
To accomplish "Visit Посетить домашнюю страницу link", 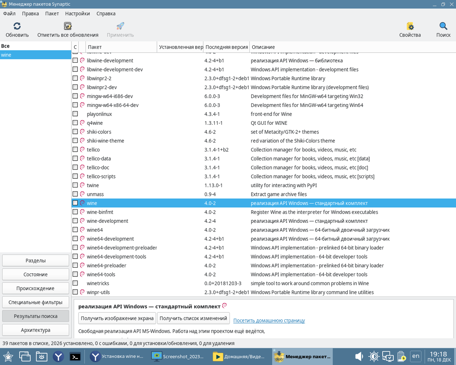I will 269,321.
